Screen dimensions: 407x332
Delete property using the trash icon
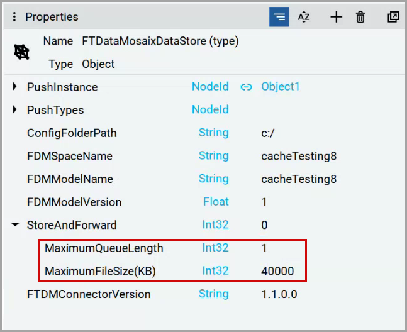click(x=360, y=17)
